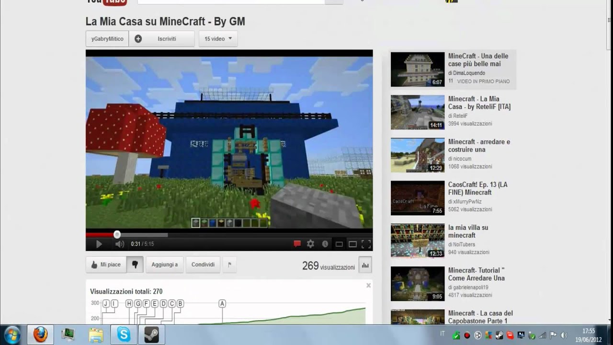Open thumbnail with 14:11 duration
Viewport: 613px width, 345px height.
pos(418,112)
